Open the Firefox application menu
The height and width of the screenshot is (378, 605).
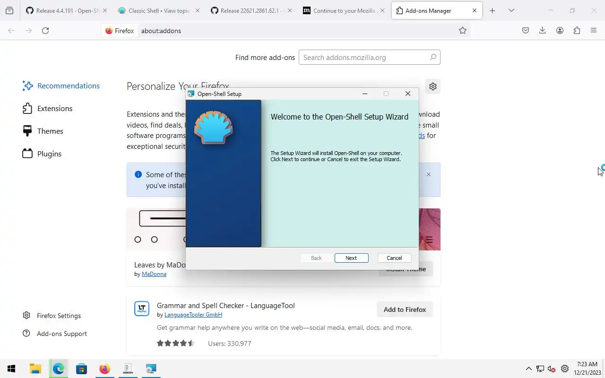tap(594, 31)
